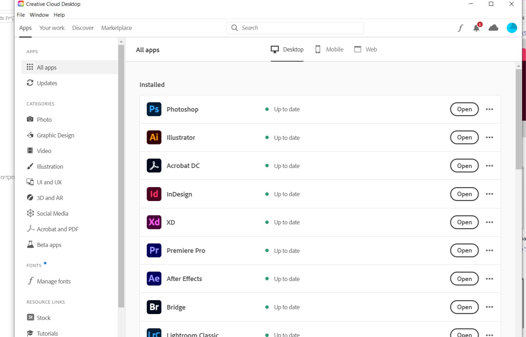This screenshot has height=337, width=526.
Task: Click the After Effects app icon
Action: [x=154, y=279]
